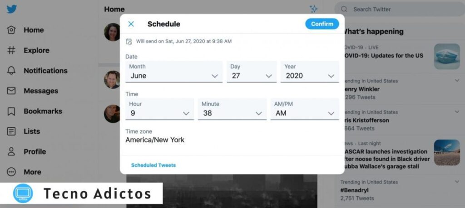This screenshot has width=465, height=208.
Task: Expand the Day dropdown showing 27
Action: point(252,72)
